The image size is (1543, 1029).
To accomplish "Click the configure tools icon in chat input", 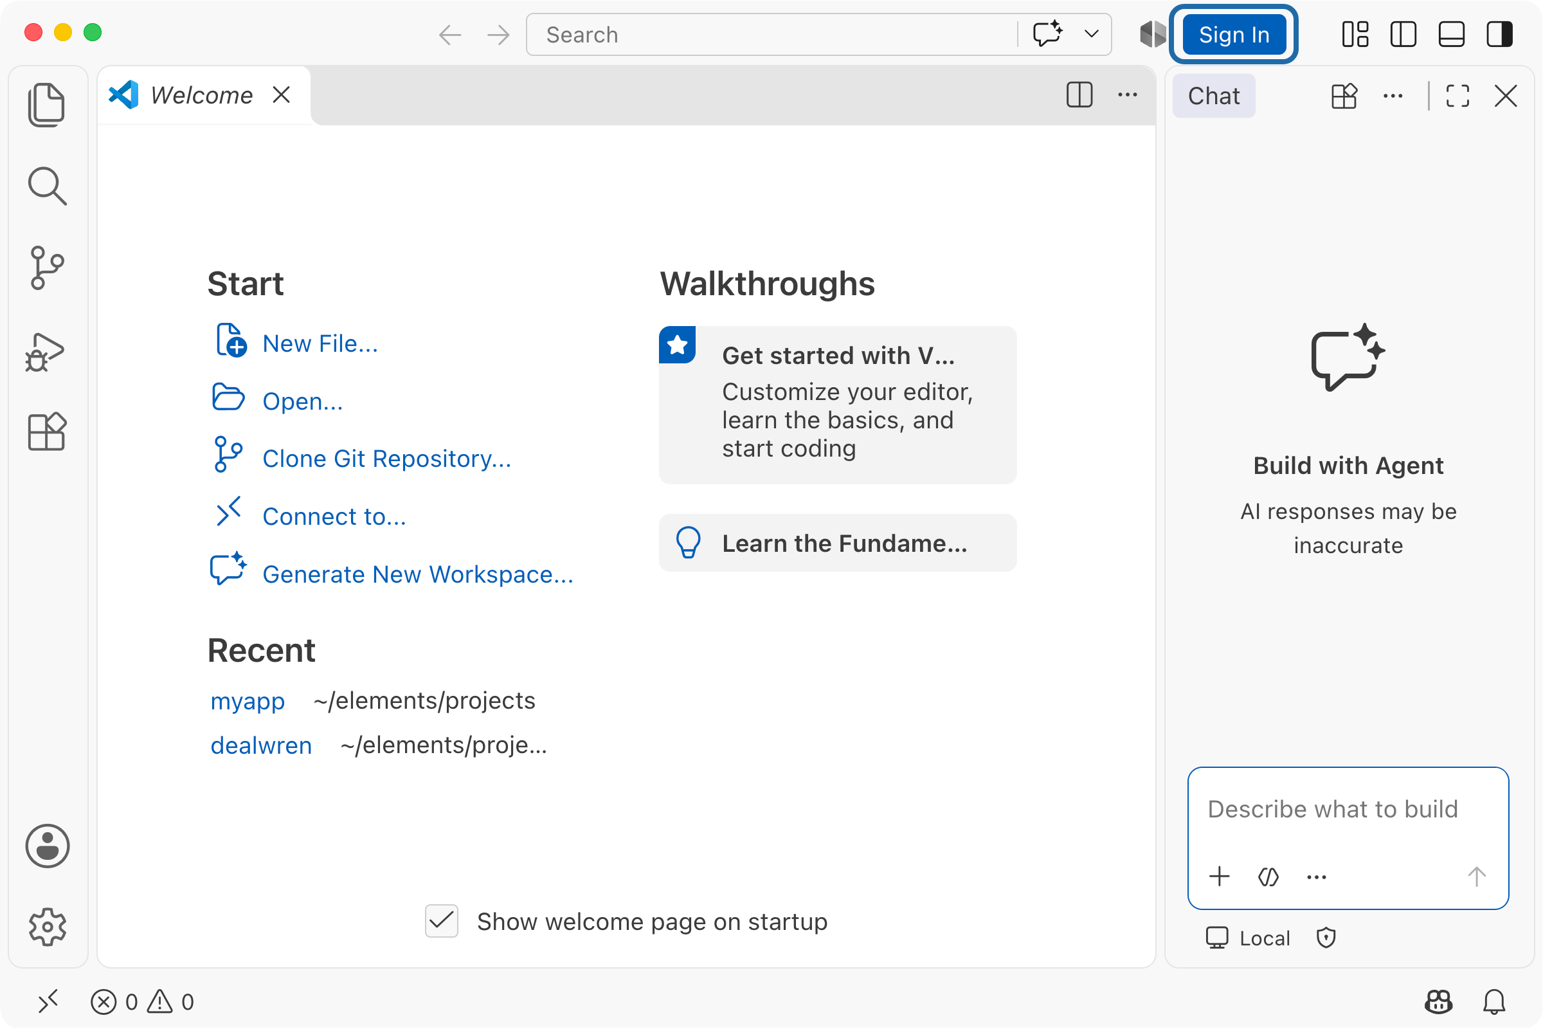I will click(x=1268, y=877).
